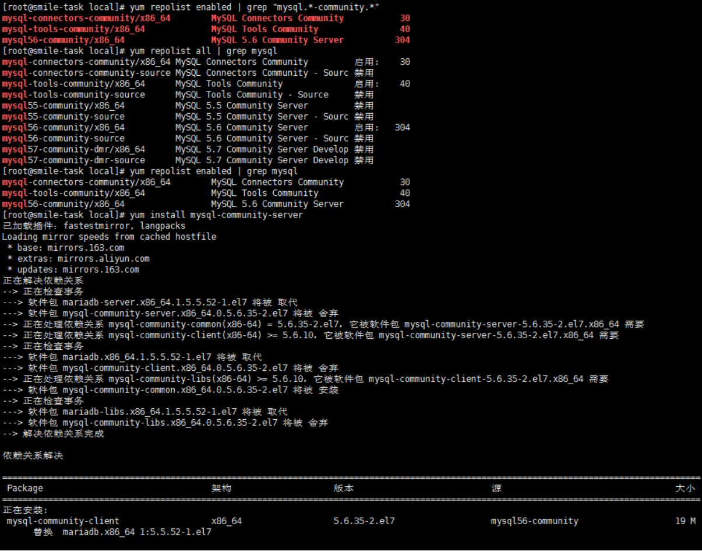
Task: Click the Loading mirror speeds from cached hostfile line
Action: (109, 237)
